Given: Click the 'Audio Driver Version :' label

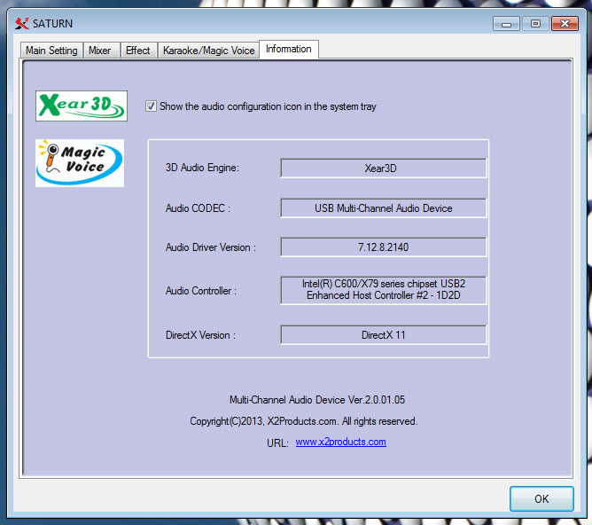Looking at the screenshot, I should [211, 247].
